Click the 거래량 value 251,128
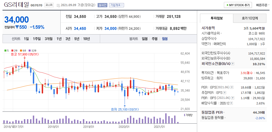 [x=174, y=17]
